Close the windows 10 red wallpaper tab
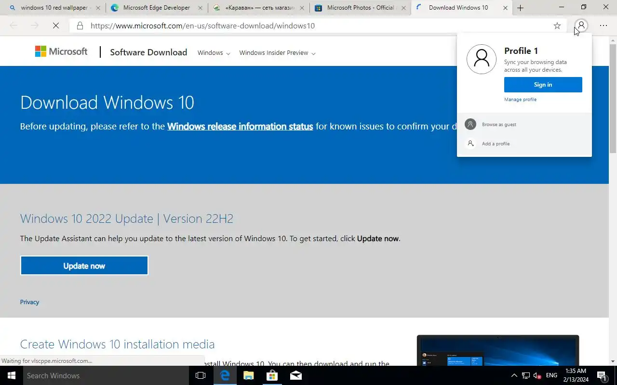 tap(98, 8)
